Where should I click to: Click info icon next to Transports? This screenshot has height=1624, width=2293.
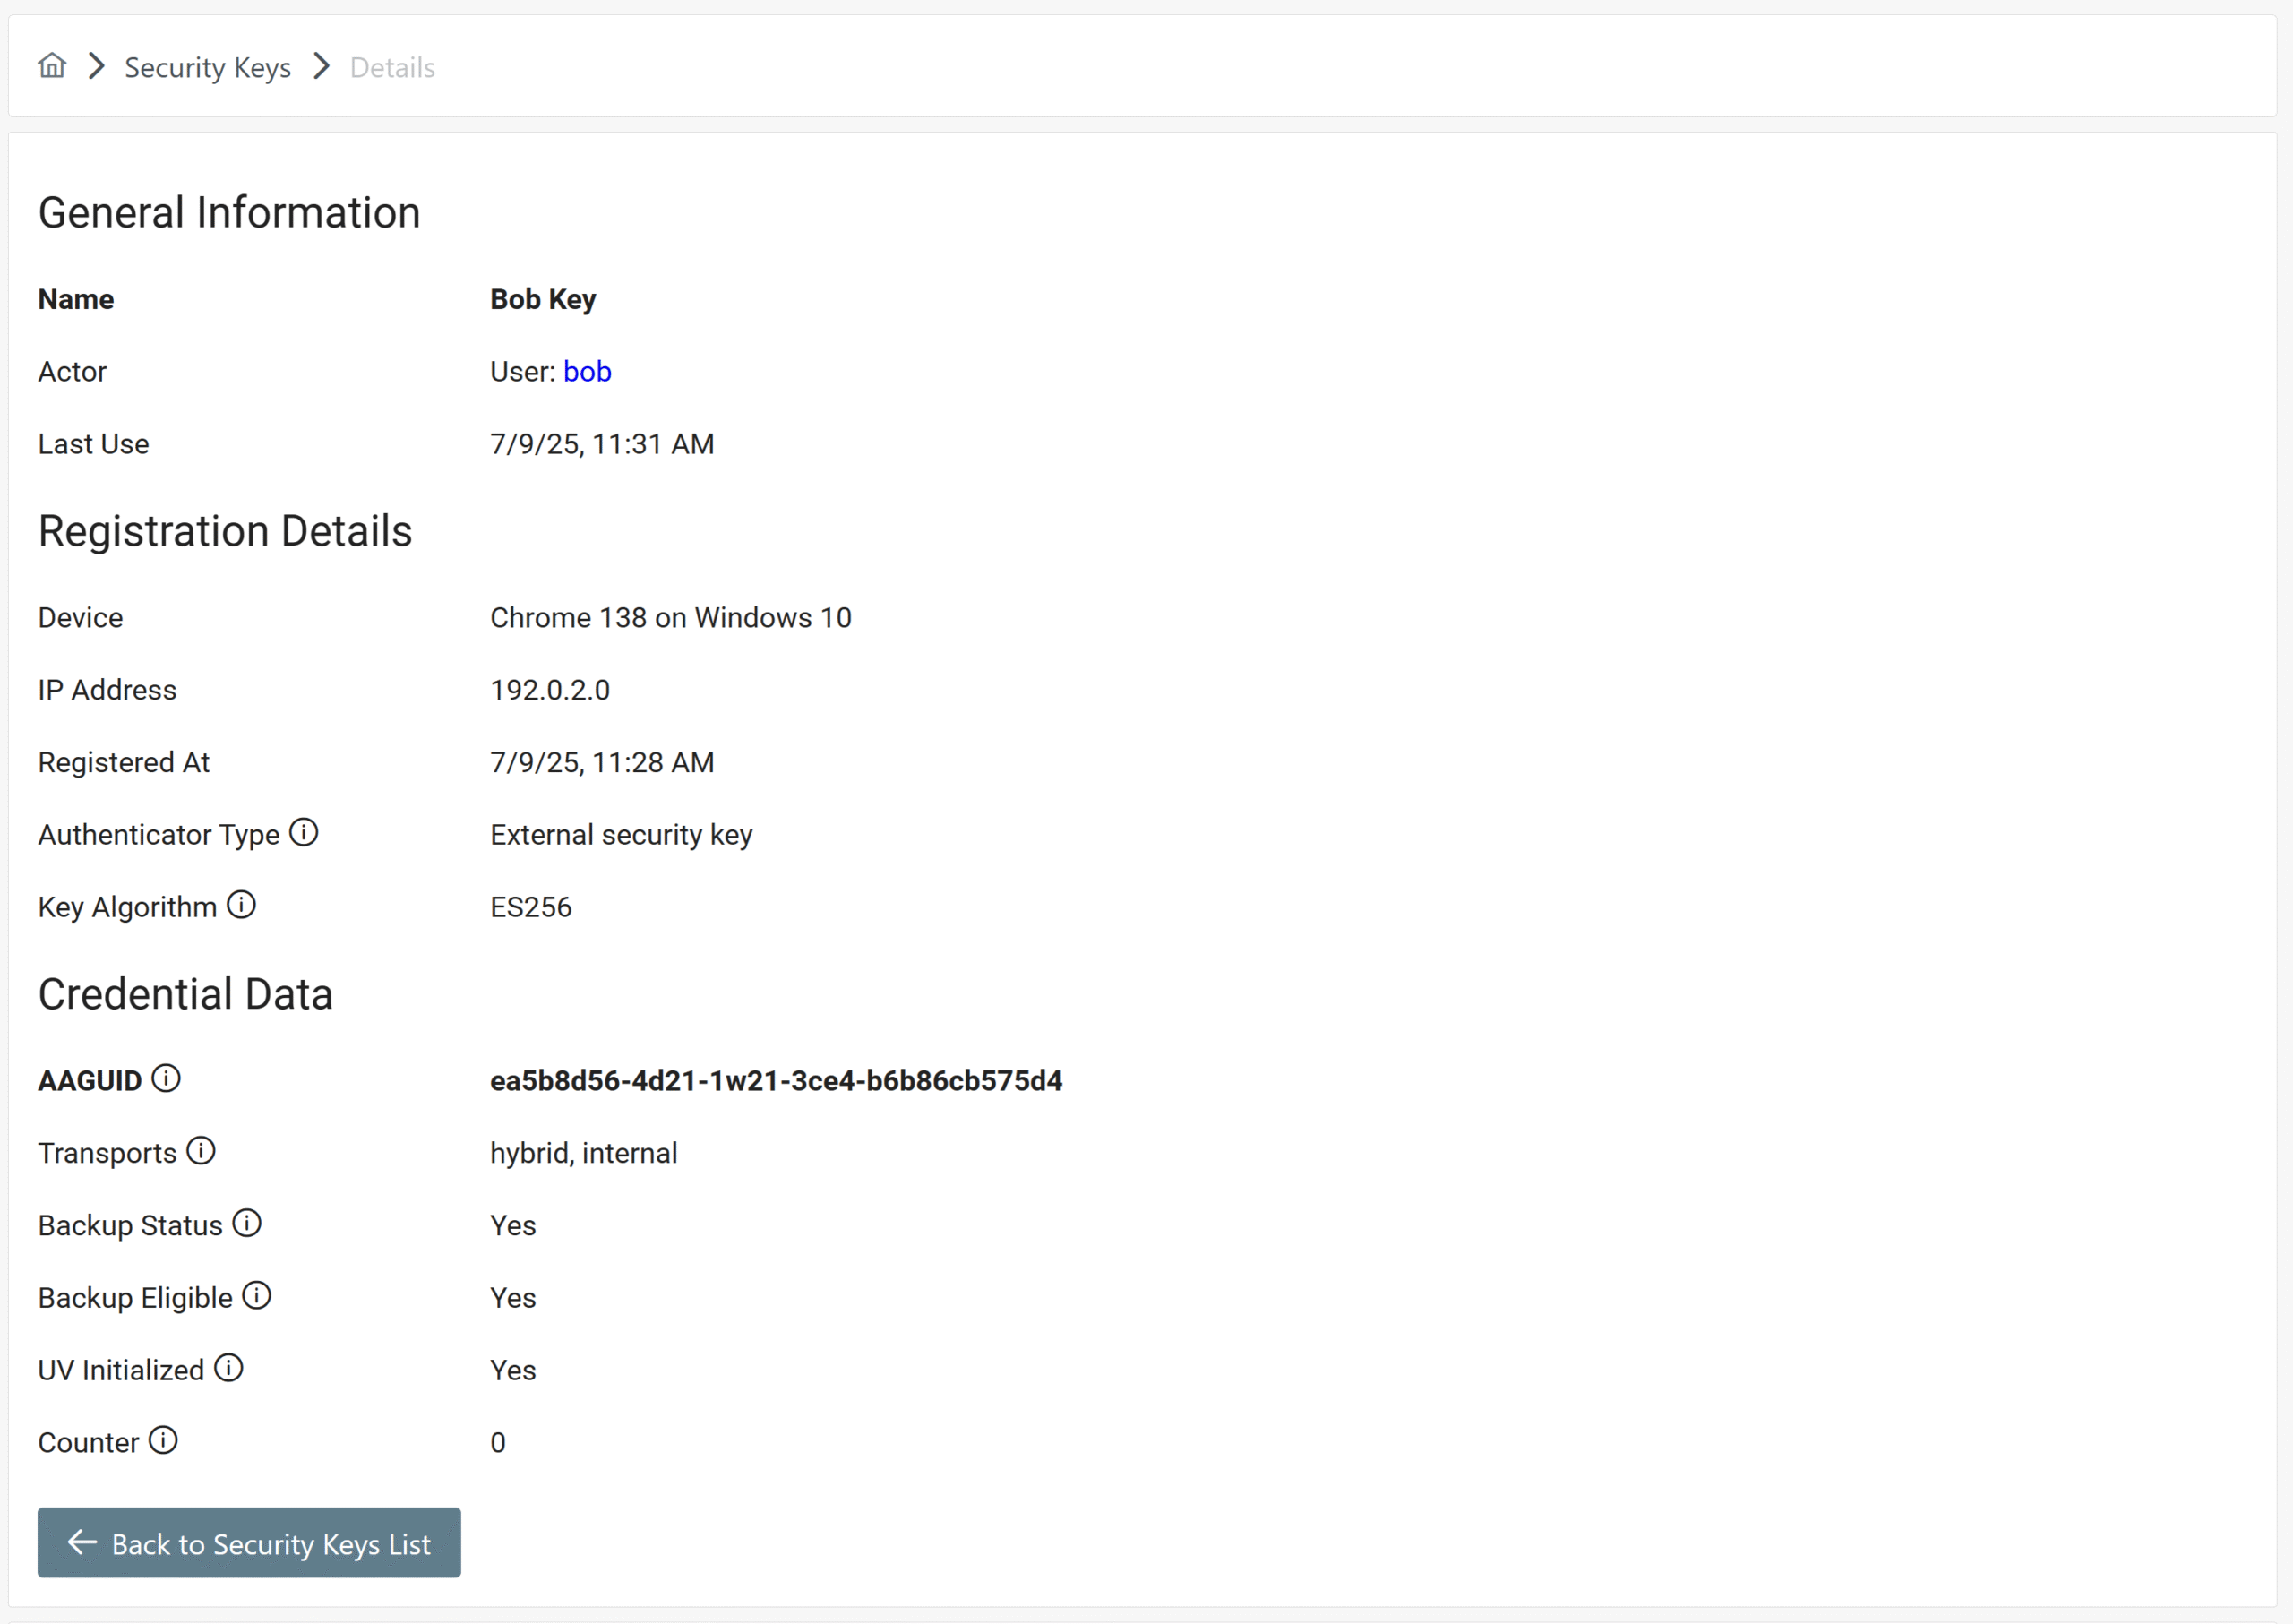201,1150
